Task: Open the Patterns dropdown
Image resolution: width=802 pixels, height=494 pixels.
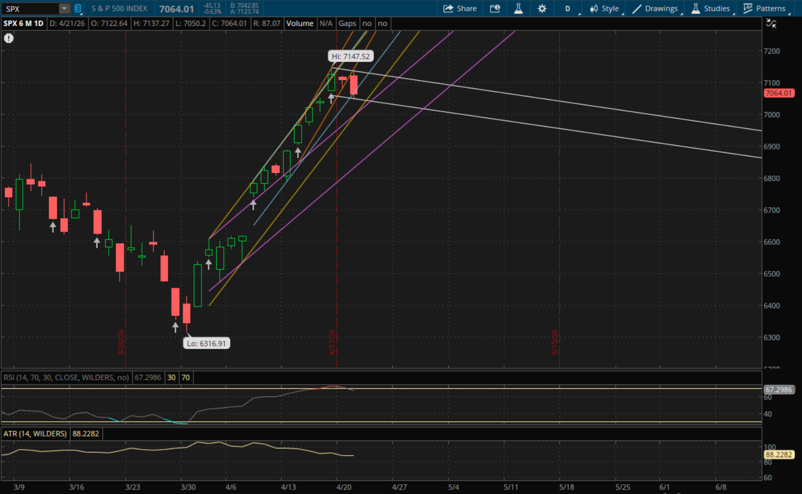Action: [x=764, y=9]
